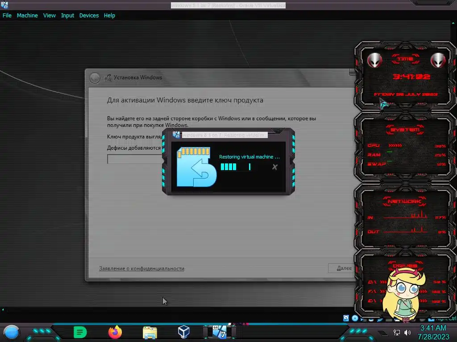Open the Input menu
This screenshot has width=457, height=342.
click(x=67, y=16)
